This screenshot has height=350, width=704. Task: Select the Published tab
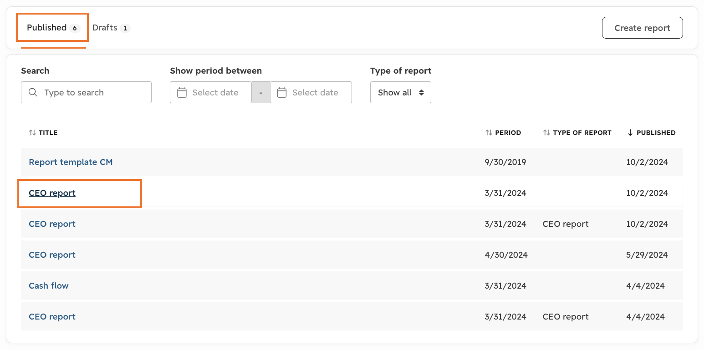point(53,28)
